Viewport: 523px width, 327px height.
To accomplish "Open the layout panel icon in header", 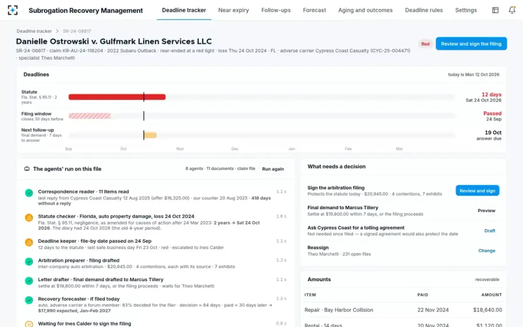I will [x=495, y=10].
